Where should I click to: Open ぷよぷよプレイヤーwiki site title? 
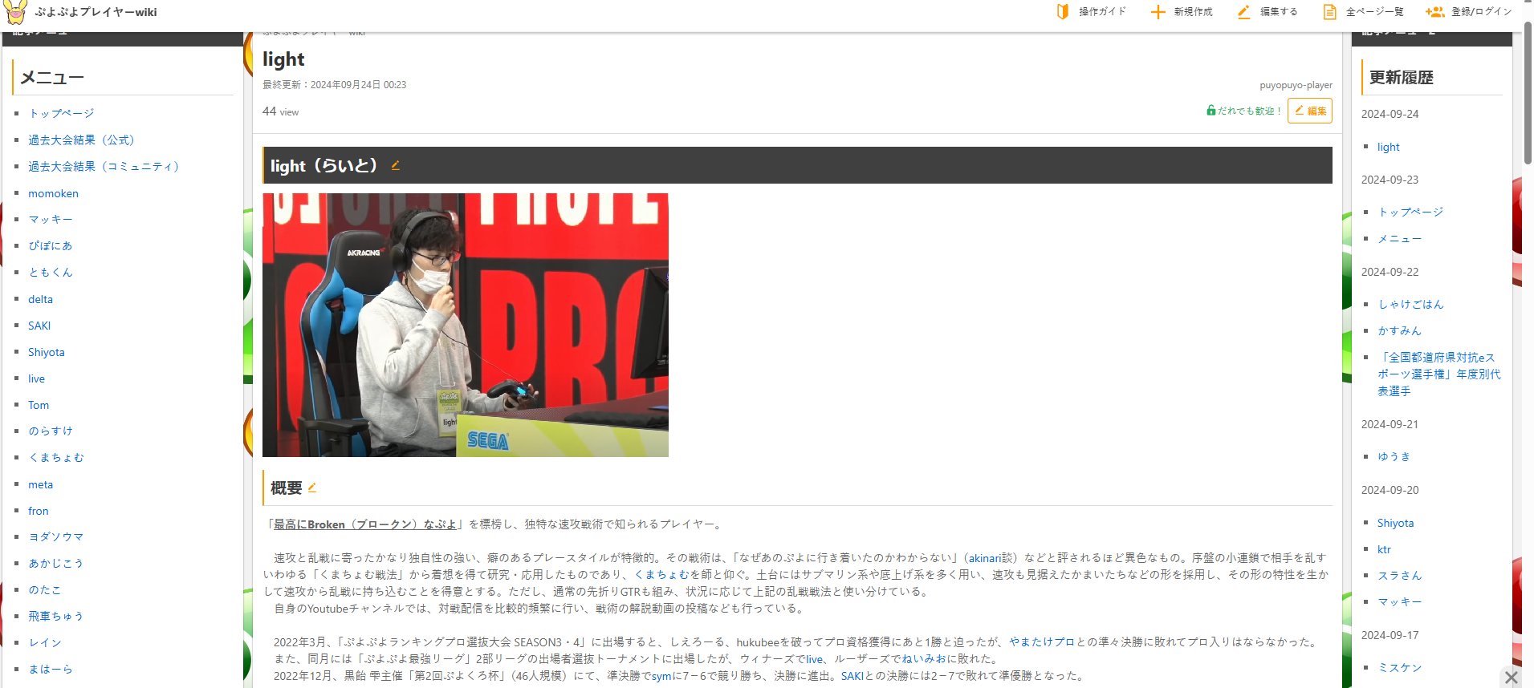(96, 12)
